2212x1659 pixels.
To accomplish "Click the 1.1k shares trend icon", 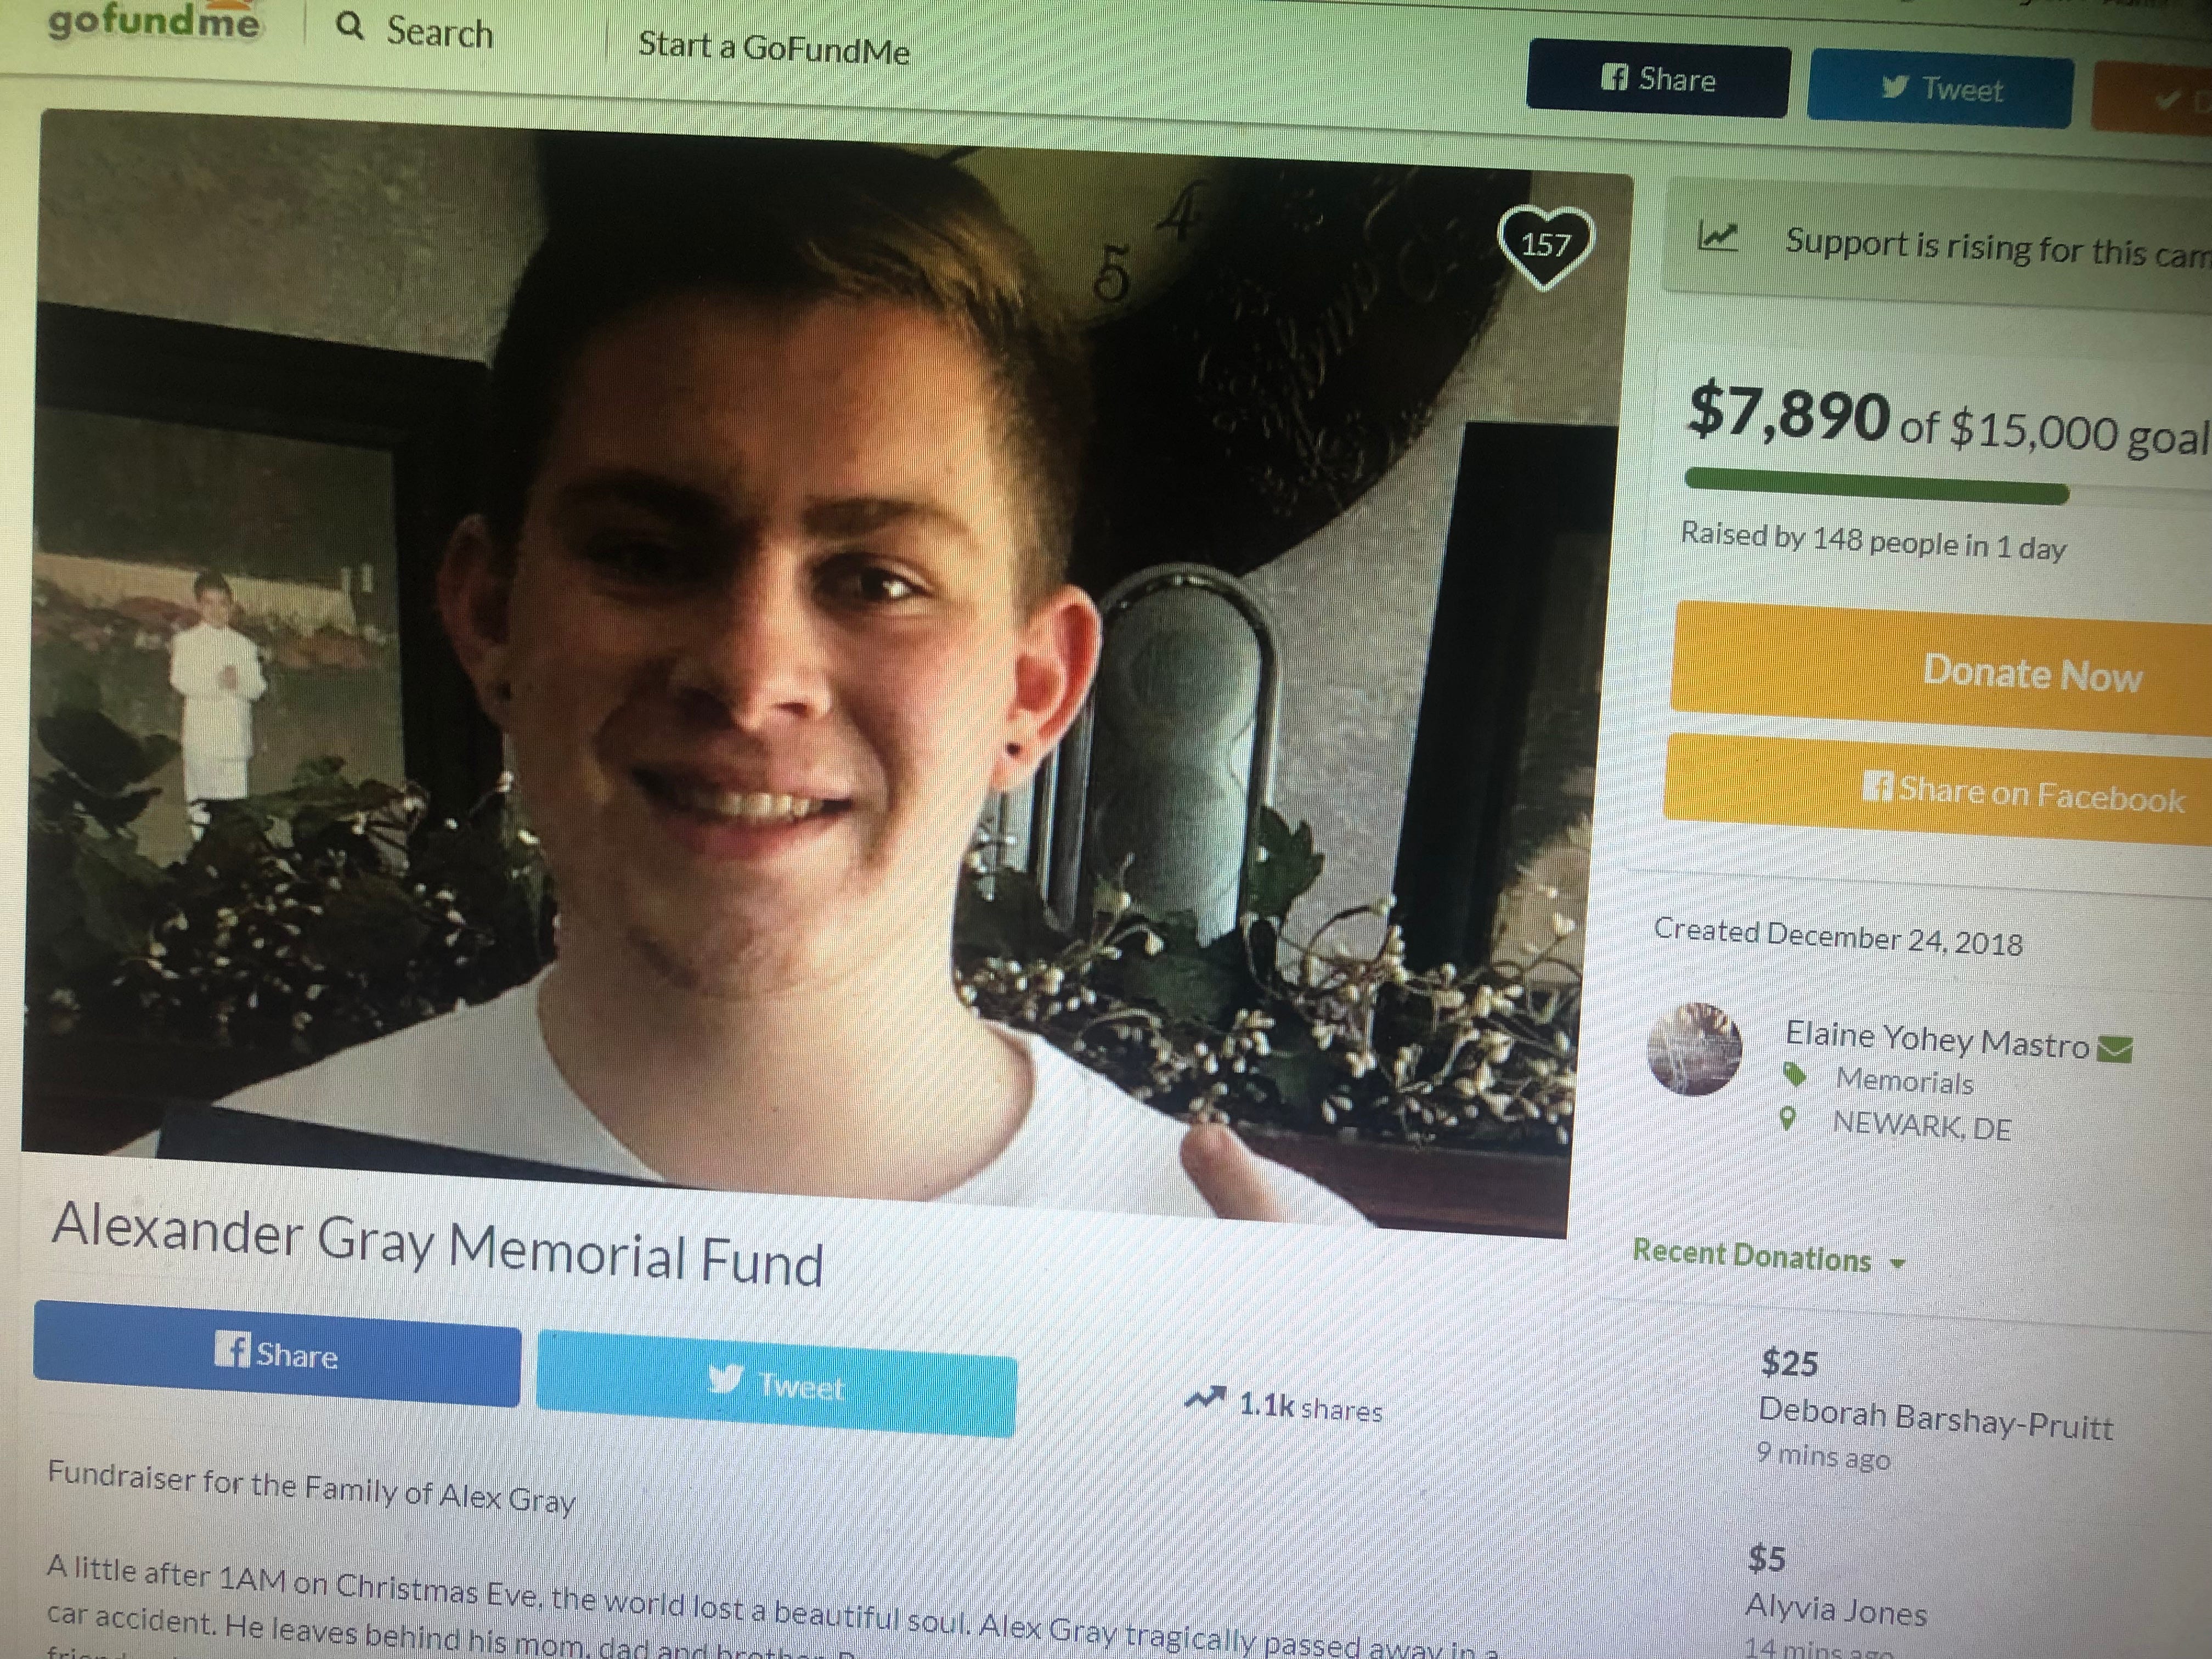I will 1205,1398.
